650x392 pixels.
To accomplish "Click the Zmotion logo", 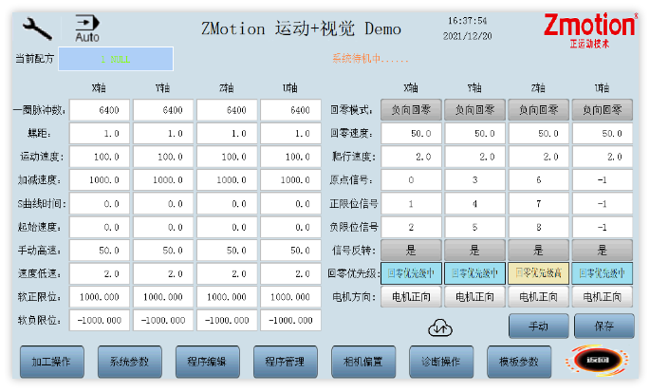I will point(590,30).
